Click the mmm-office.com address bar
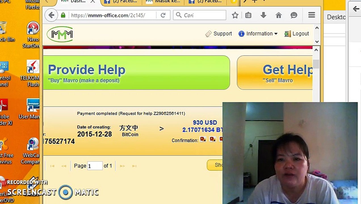The height and width of the screenshot is (204, 361). click(112, 15)
